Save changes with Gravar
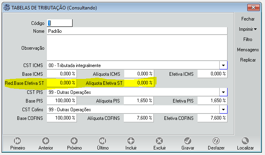 [188, 144]
